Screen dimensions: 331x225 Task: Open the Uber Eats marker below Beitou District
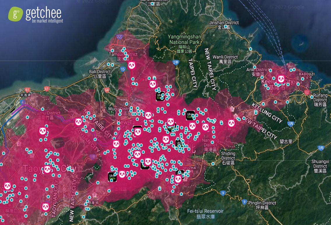point(160,96)
